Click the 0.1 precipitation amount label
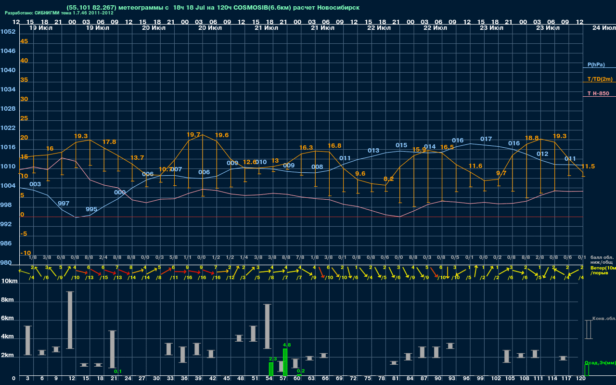This screenshot has width=616, height=385. [118, 371]
